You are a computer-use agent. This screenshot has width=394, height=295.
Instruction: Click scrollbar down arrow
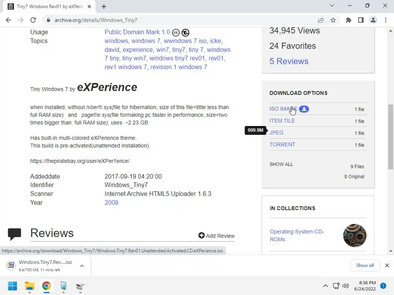[x=391, y=251]
